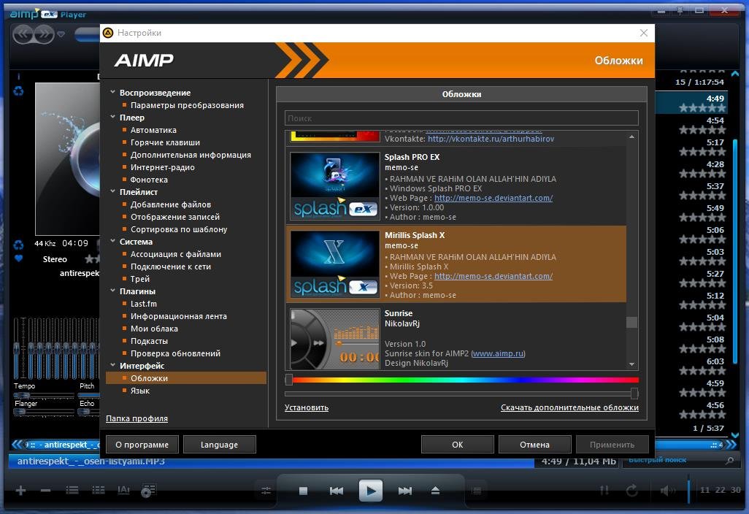Click Скачать дополнительные обложки link
The height and width of the screenshot is (514, 749).
click(x=569, y=407)
